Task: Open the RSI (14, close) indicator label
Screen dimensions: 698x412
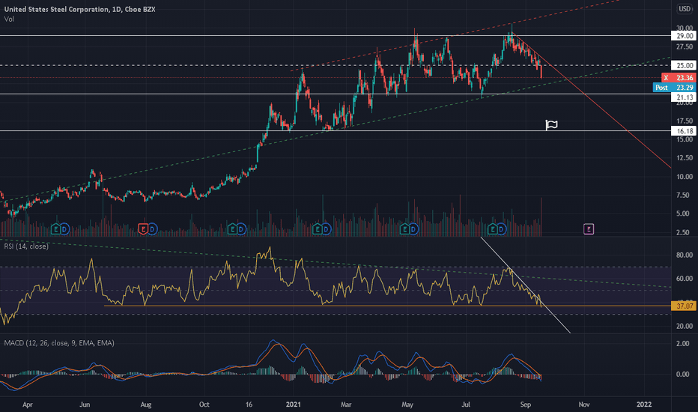Action: pos(26,246)
